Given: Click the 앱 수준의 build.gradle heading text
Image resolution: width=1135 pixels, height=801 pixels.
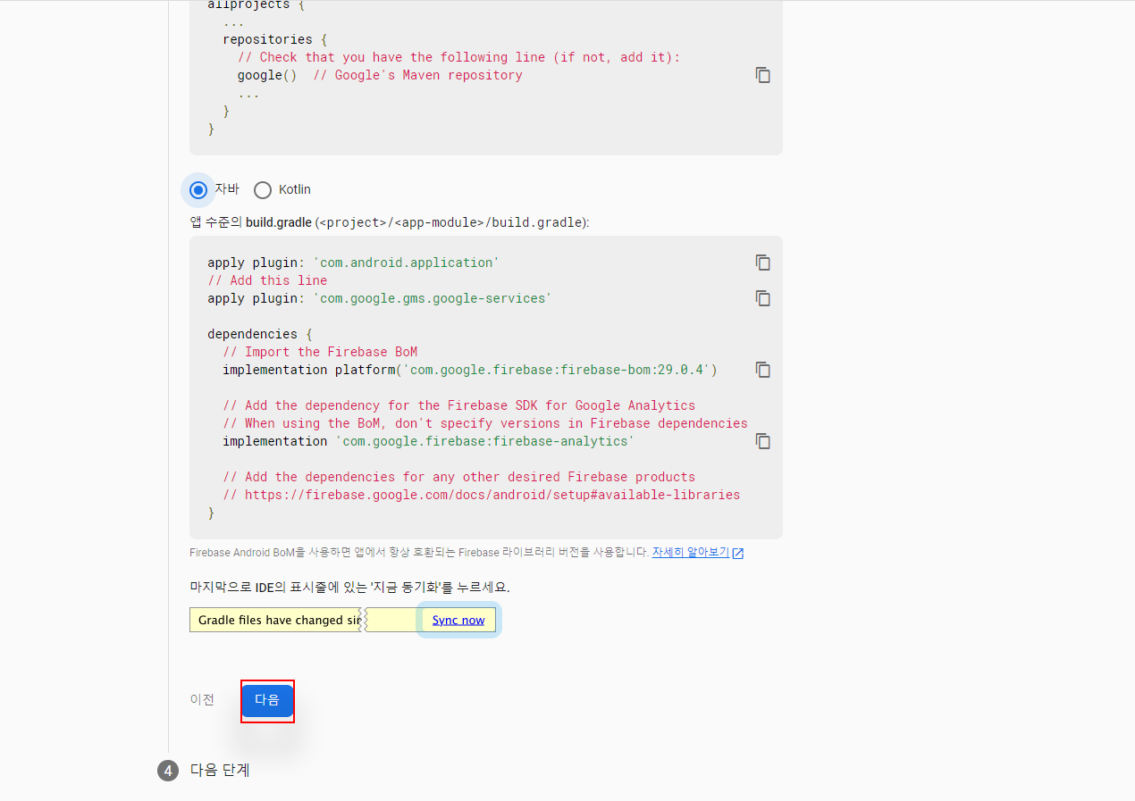Looking at the screenshot, I should 390,222.
